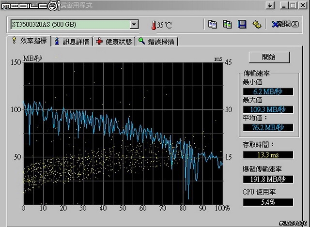
Task: Click the magnifier icon for error scan
Action: click(x=141, y=42)
